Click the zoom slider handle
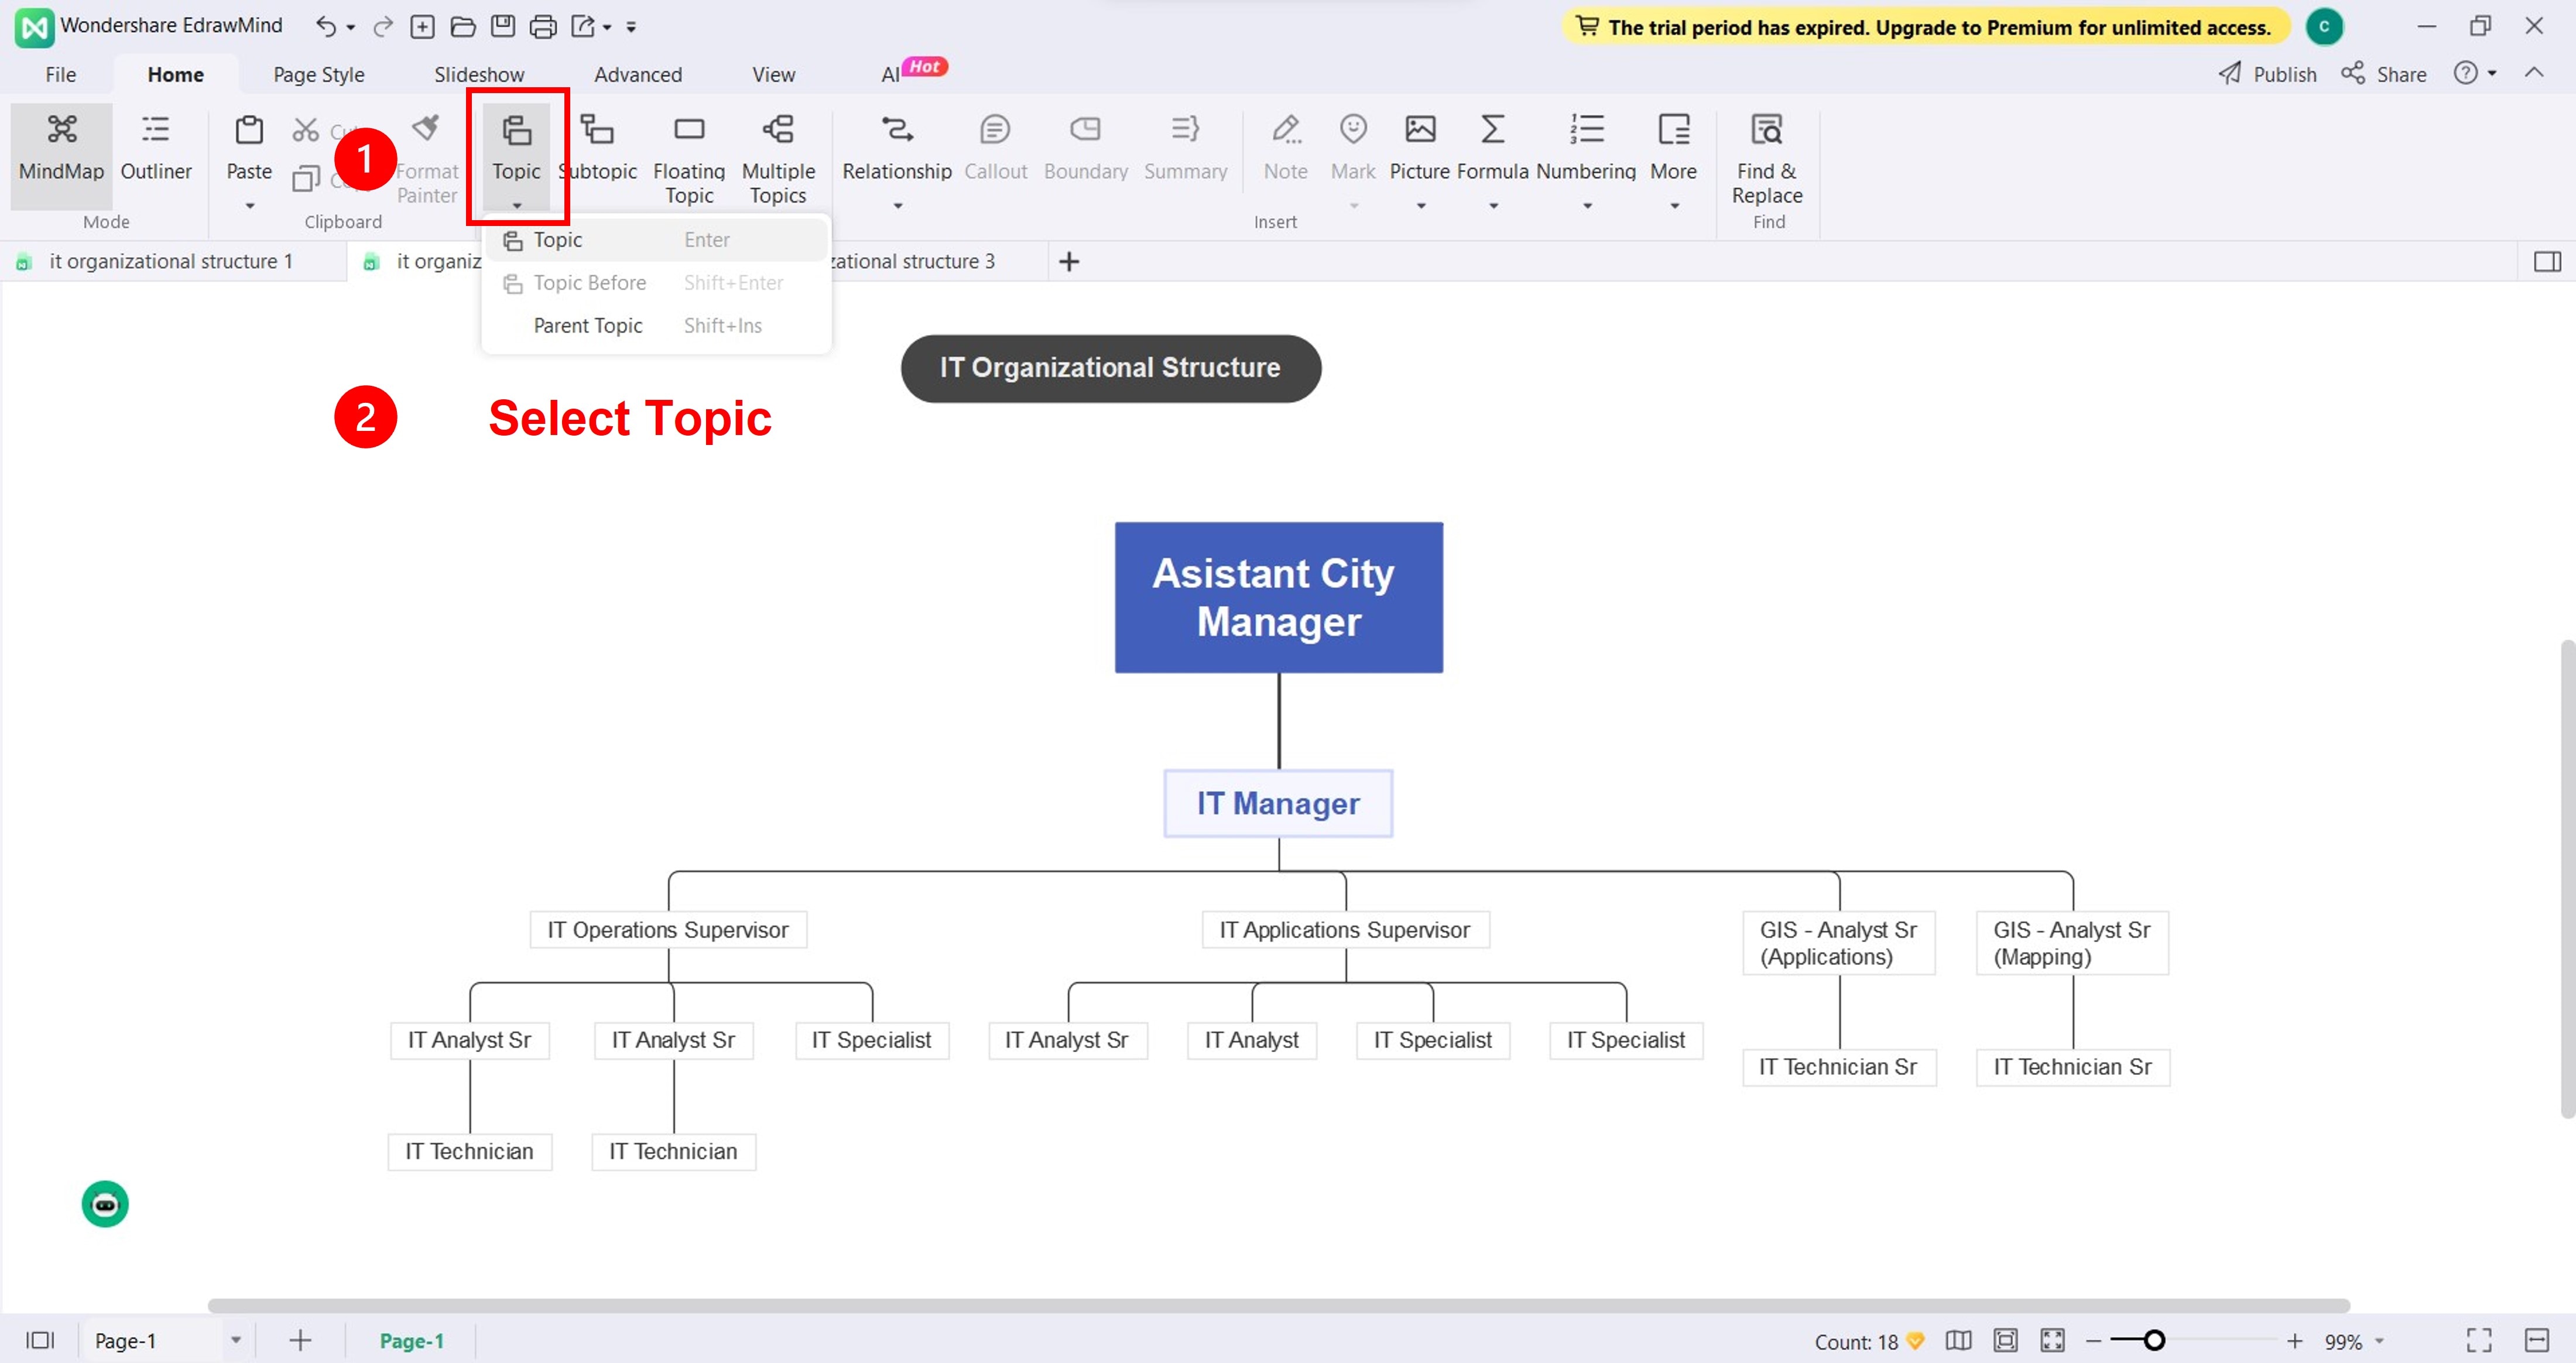 (x=2154, y=1340)
